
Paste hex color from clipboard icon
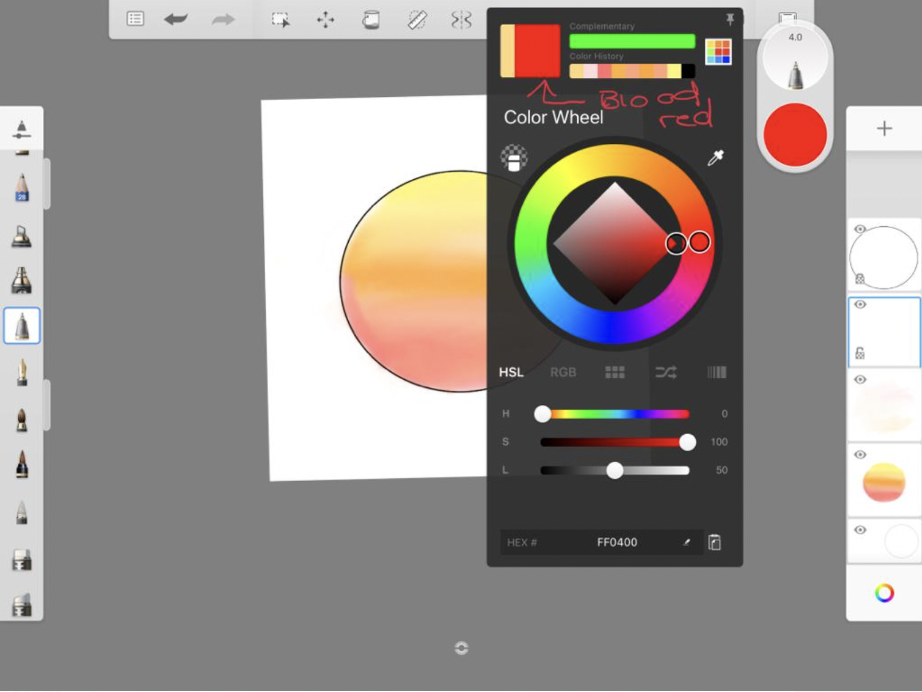[715, 542]
